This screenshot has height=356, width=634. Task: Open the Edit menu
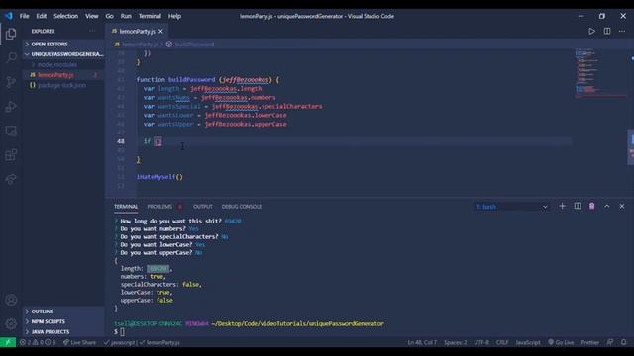42,16
